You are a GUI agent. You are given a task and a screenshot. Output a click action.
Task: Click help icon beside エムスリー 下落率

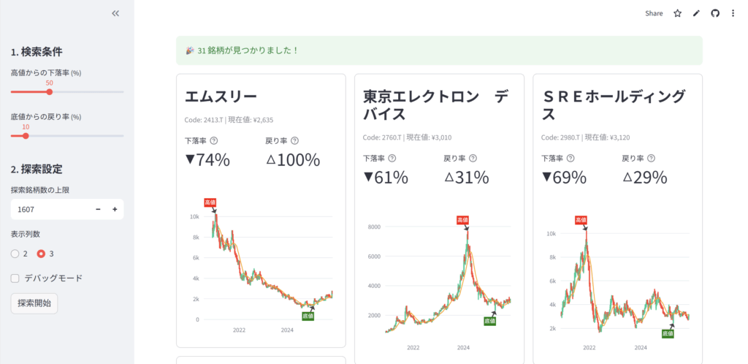(x=214, y=140)
